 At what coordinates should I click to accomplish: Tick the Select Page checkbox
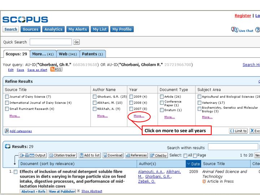[x=195, y=156]
